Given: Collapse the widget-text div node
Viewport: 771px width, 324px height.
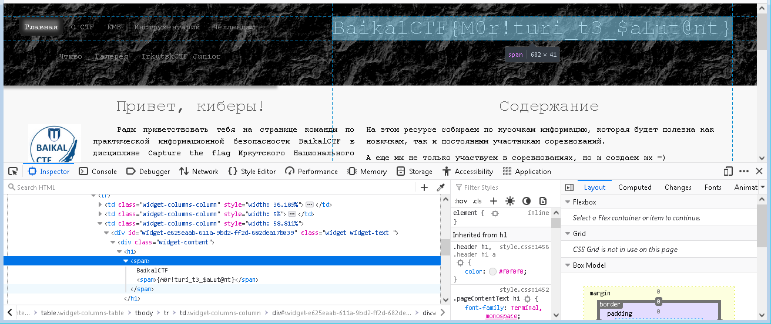Looking at the screenshot, I should 106,233.
